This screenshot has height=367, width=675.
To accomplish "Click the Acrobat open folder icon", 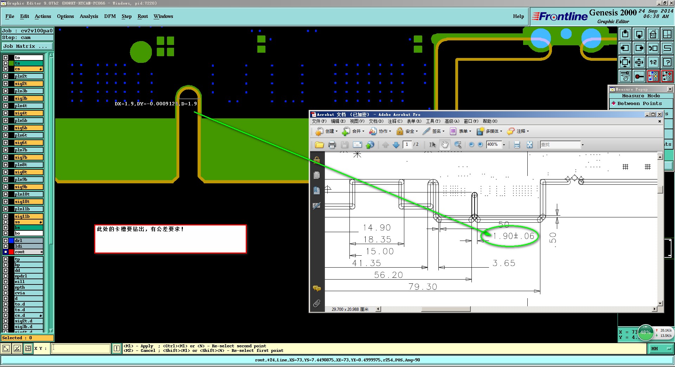I will (x=319, y=145).
